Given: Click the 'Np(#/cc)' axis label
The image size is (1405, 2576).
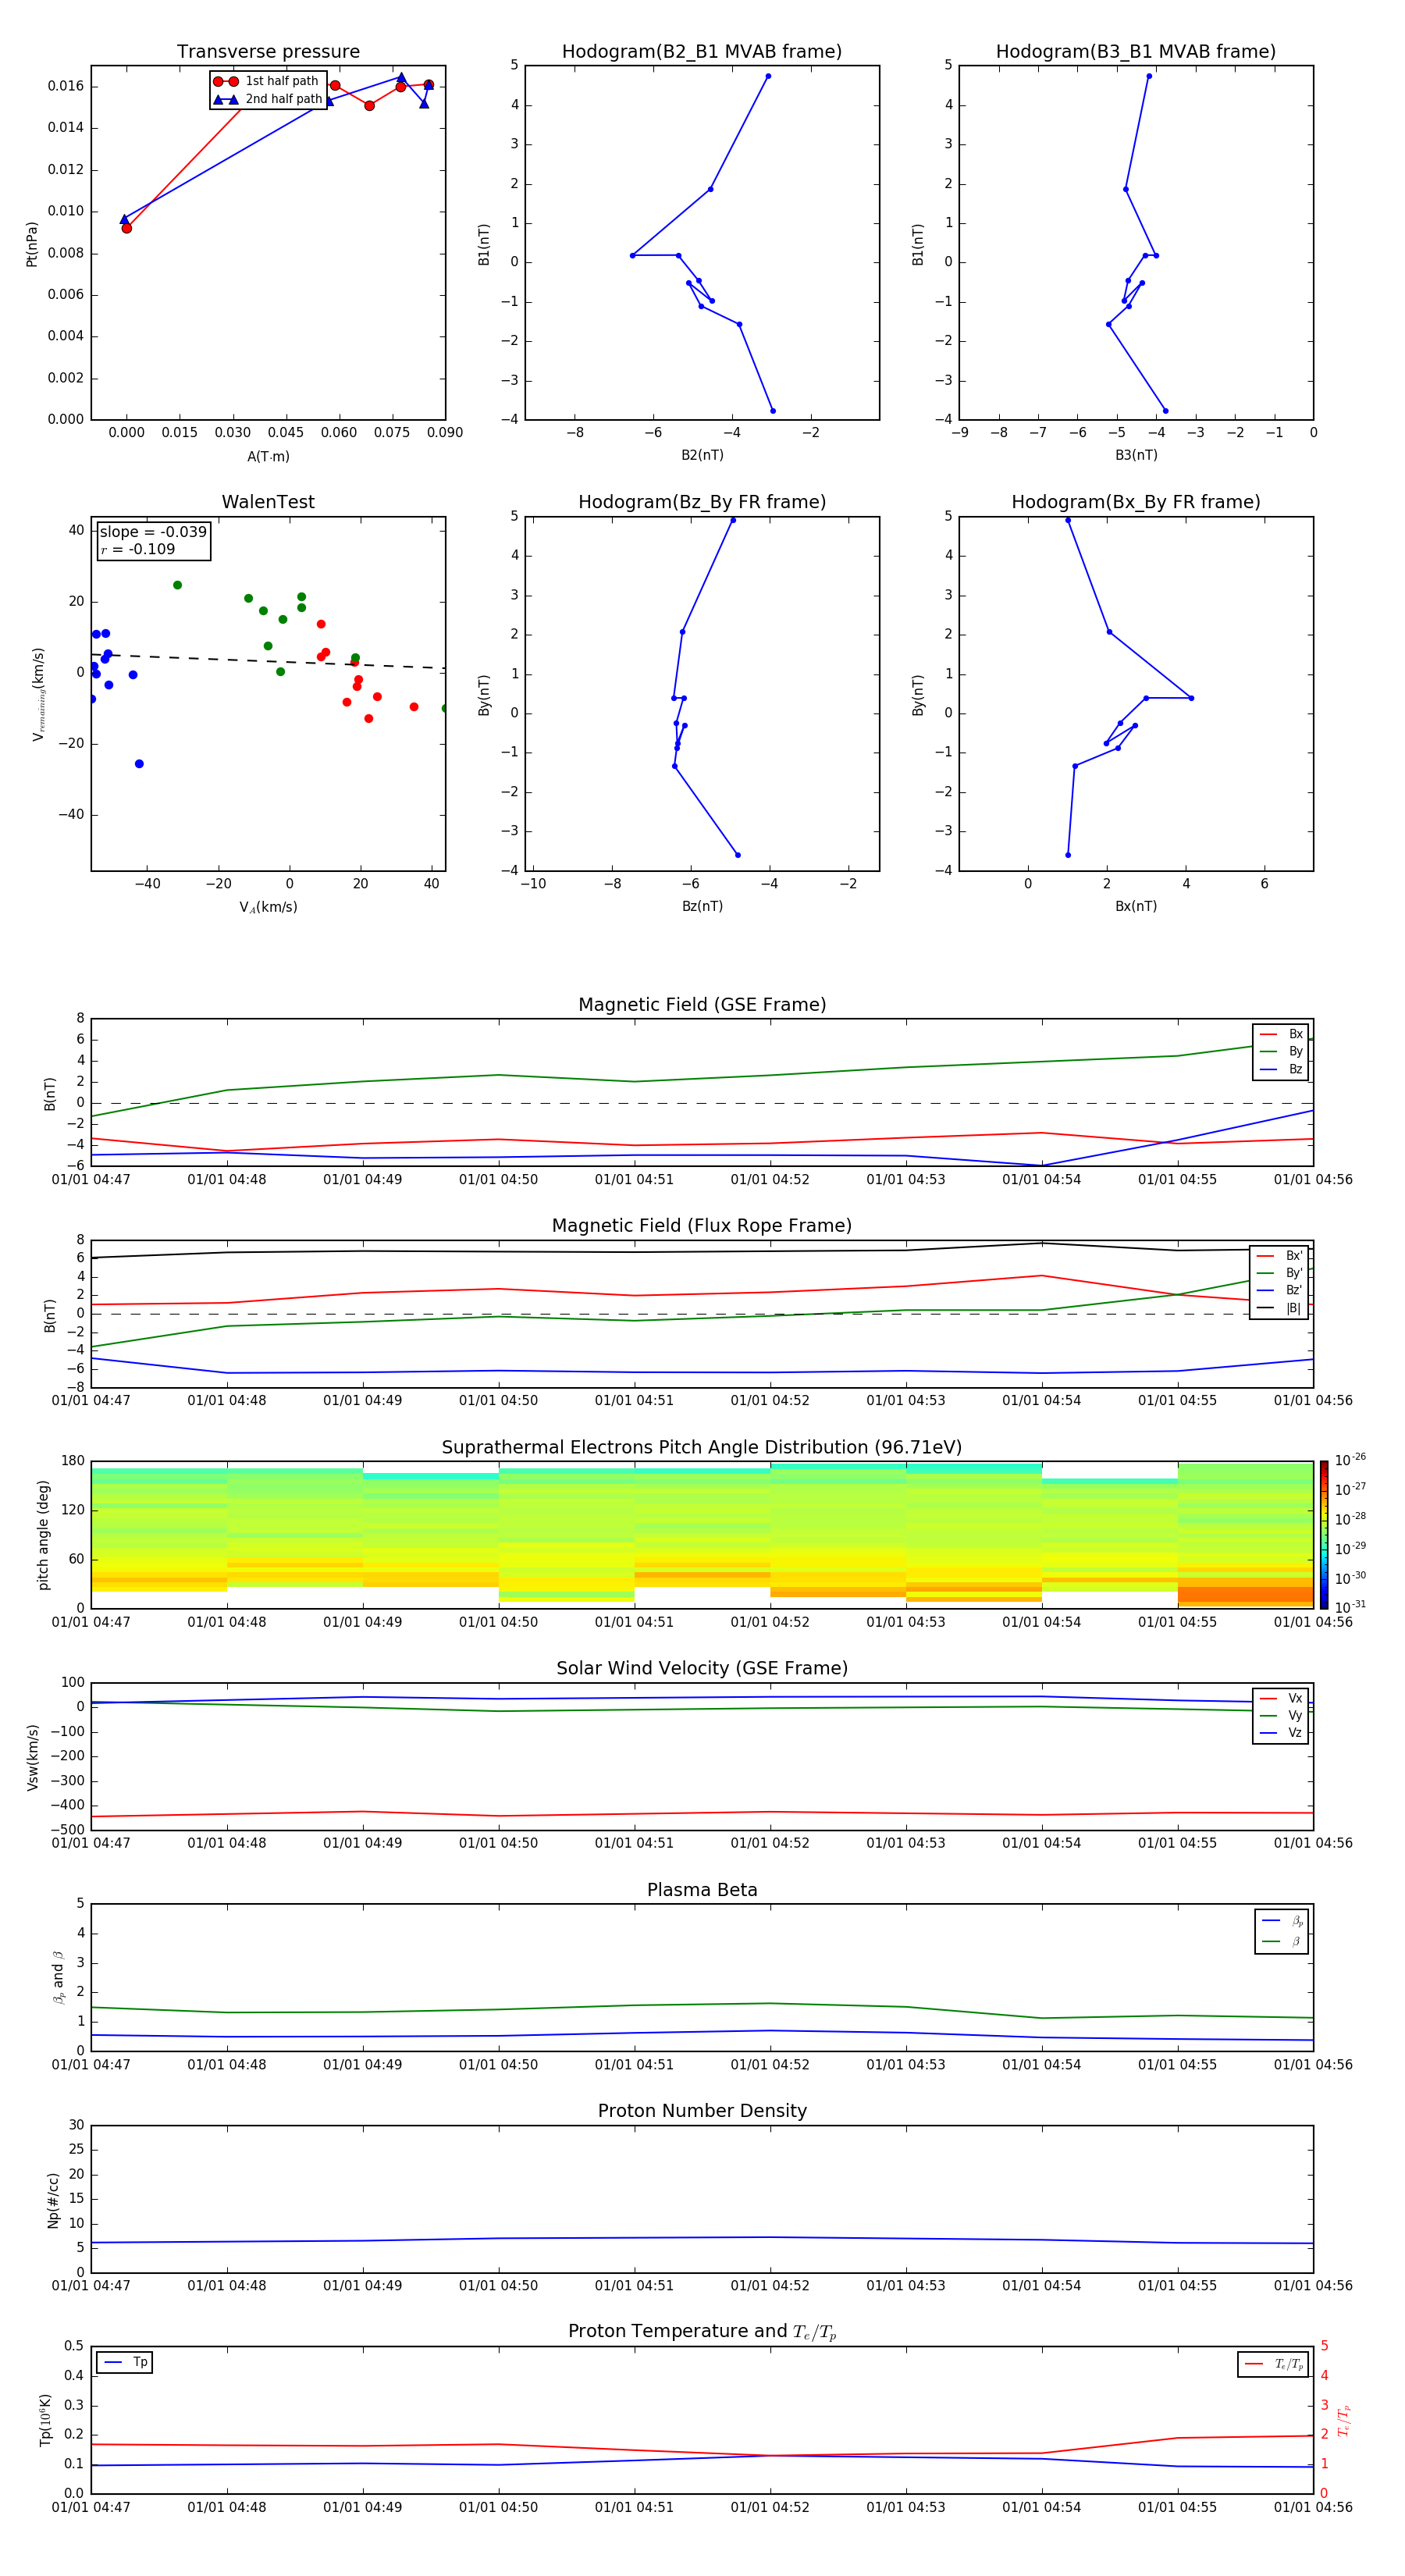Looking at the screenshot, I should pyautogui.click(x=53, y=2200).
